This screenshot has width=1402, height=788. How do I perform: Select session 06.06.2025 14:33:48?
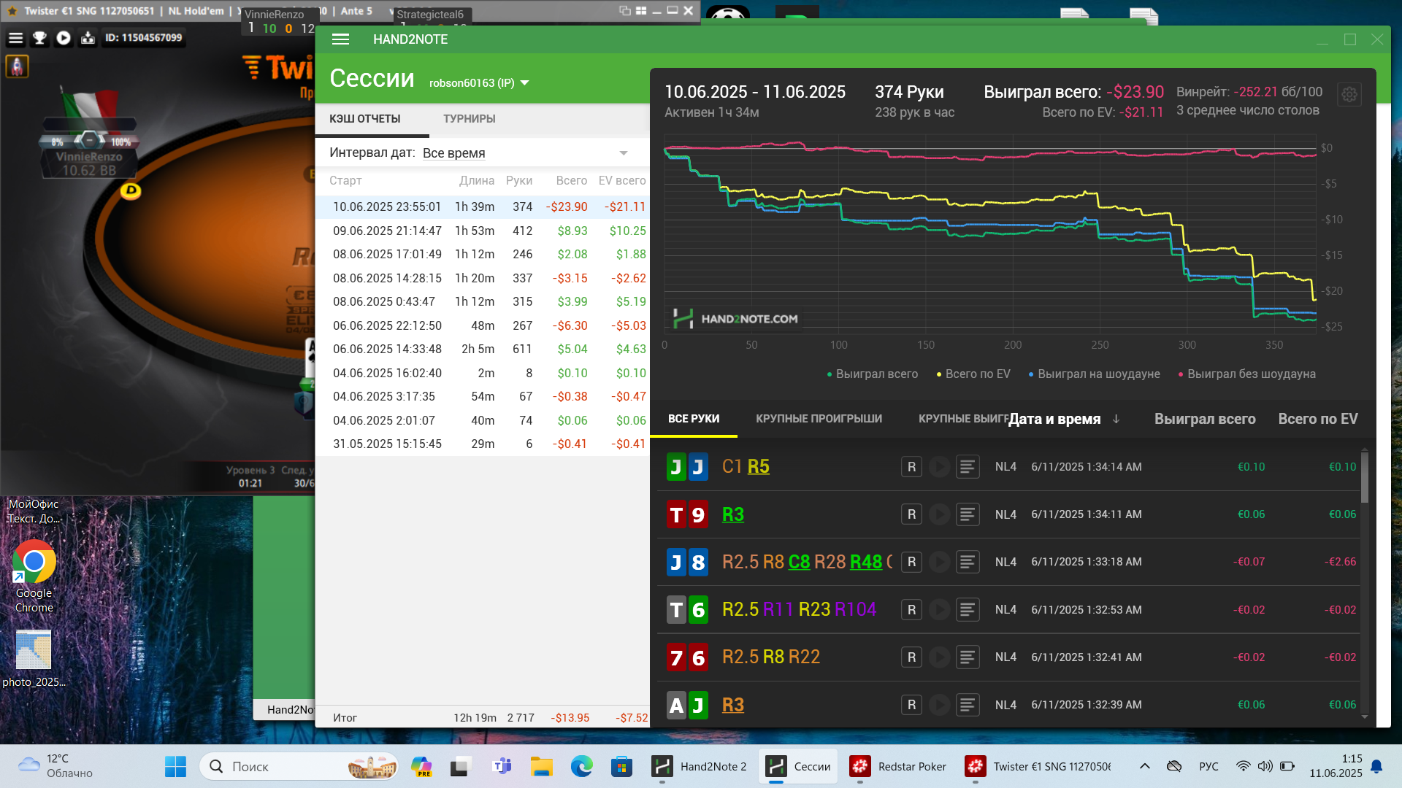click(482, 349)
